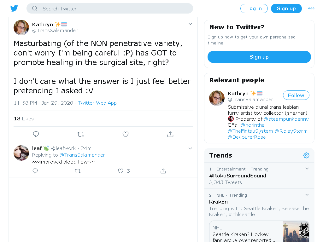Expand options chevron on leaf's reply
This screenshot has width=323, height=242.
190,148
